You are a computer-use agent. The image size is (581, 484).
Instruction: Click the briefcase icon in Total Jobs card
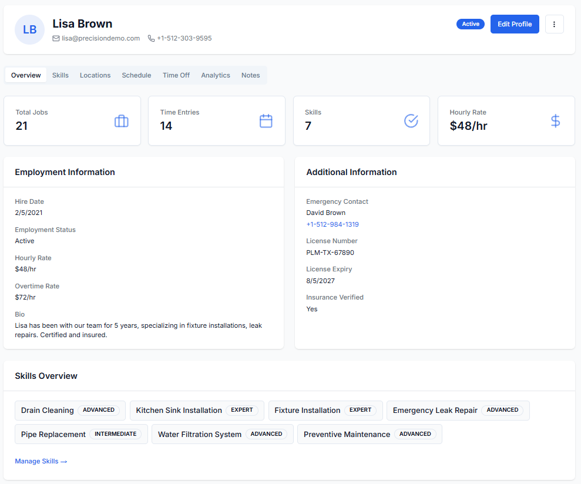[x=122, y=121]
